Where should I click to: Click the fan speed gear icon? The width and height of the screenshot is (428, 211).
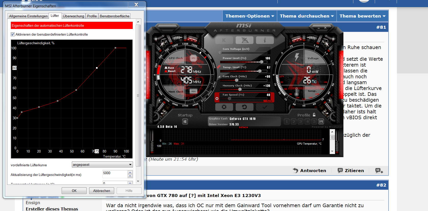217,99
